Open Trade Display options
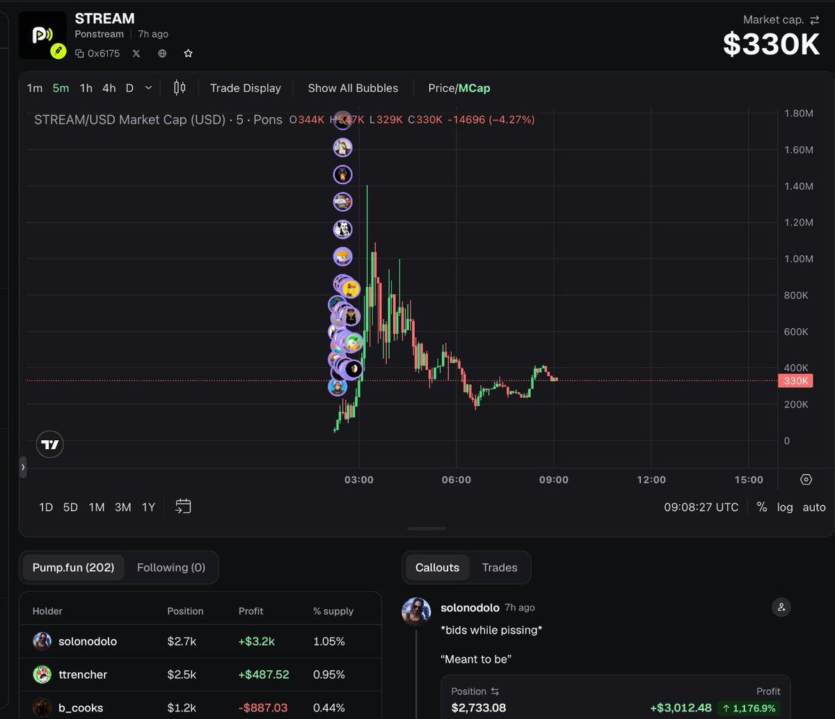This screenshot has width=835, height=719. coord(246,88)
